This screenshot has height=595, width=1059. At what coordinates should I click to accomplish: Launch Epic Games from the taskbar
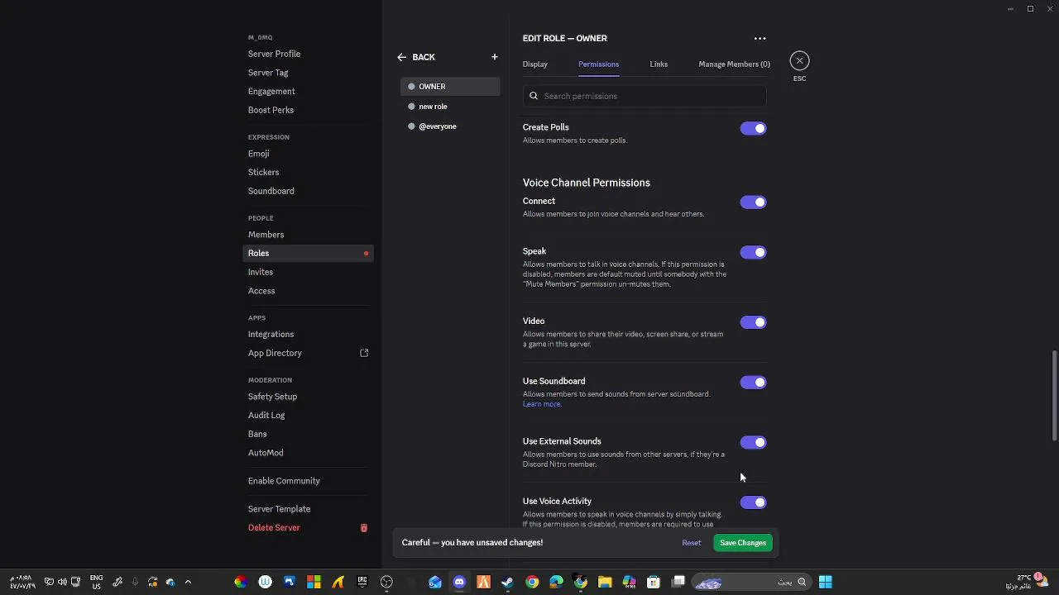[x=362, y=582]
